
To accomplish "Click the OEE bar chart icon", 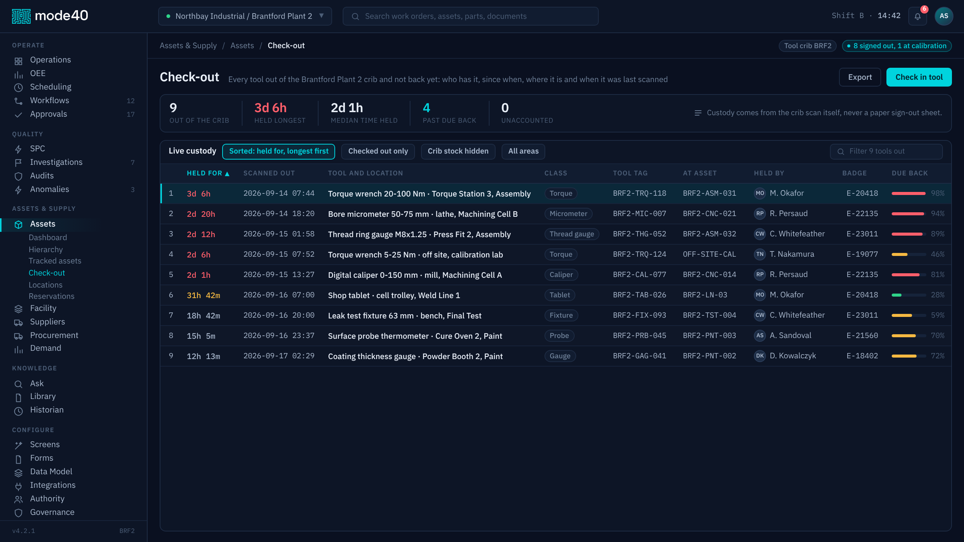I will pyautogui.click(x=18, y=74).
